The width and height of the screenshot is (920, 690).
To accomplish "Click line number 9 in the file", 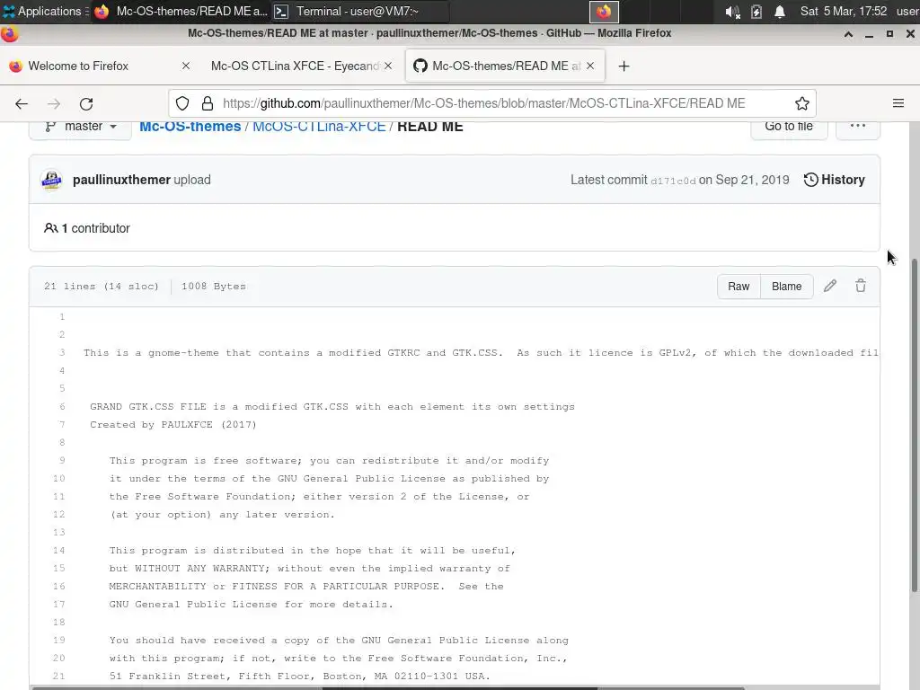I will coord(62,461).
